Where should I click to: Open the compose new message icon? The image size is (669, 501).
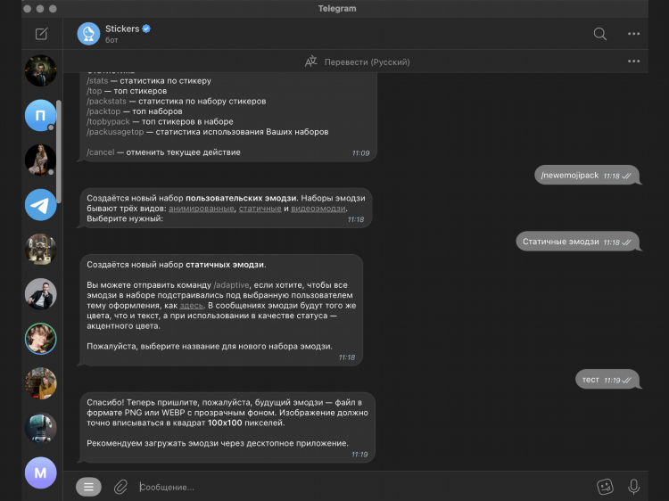tap(41, 34)
